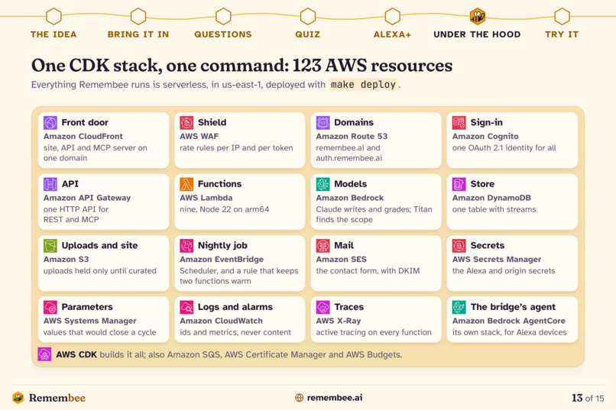This screenshot has height=410, width=616.
Task: Click the Systems Manager icon beside Parameters
Action: click(50, 307)
